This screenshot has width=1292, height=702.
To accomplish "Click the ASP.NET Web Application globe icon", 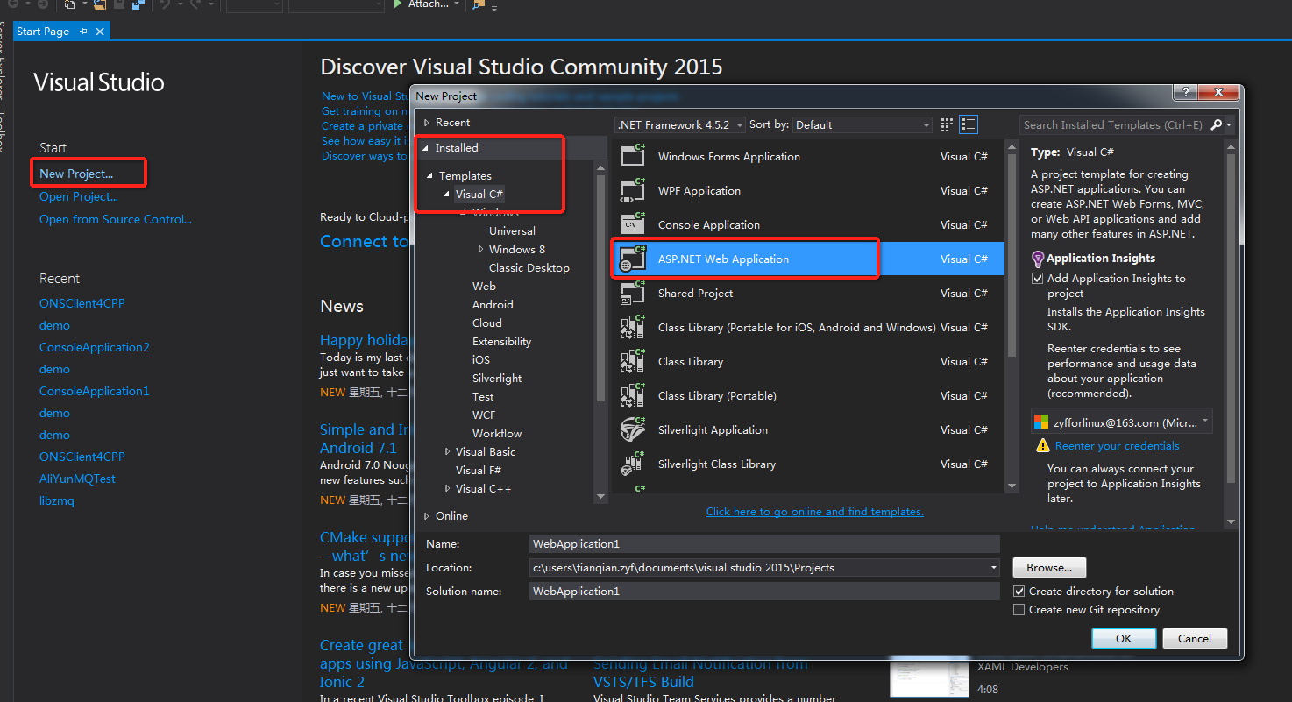I will point(633,258).
